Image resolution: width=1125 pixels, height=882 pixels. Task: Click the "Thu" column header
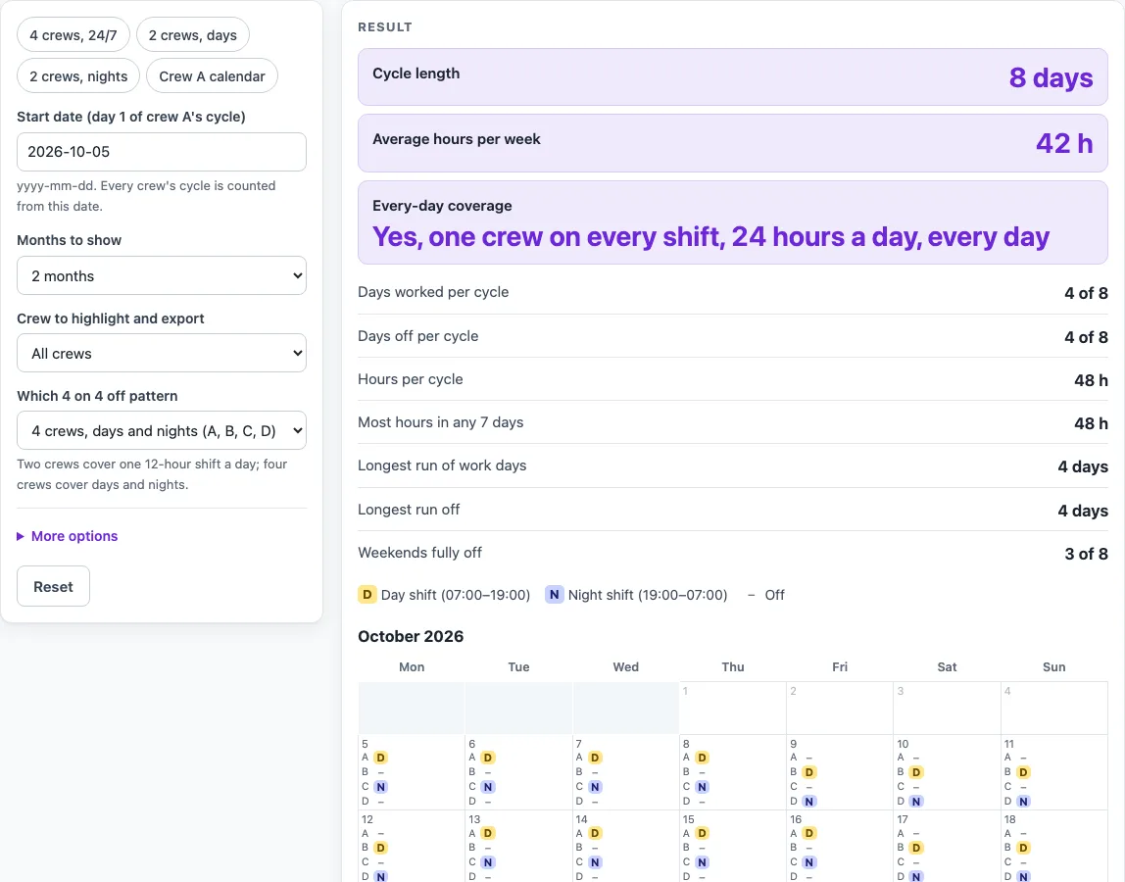click(x=733, y=666)
